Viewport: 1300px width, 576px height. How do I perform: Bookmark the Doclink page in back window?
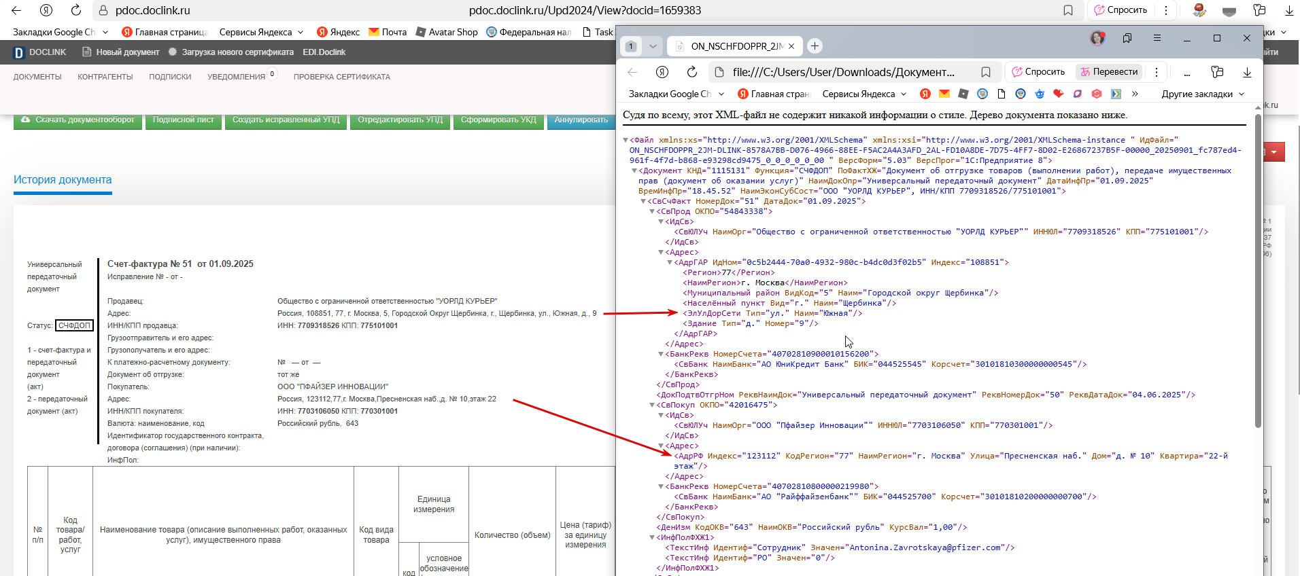pos(1068,10)
